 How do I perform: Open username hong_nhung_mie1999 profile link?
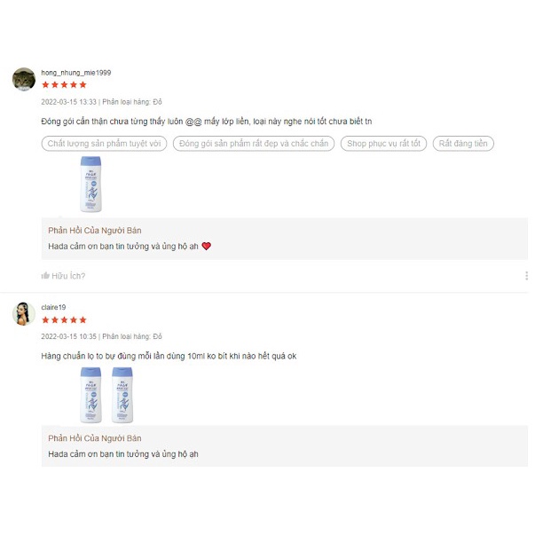pyautogui.click(x=76, y=73)
